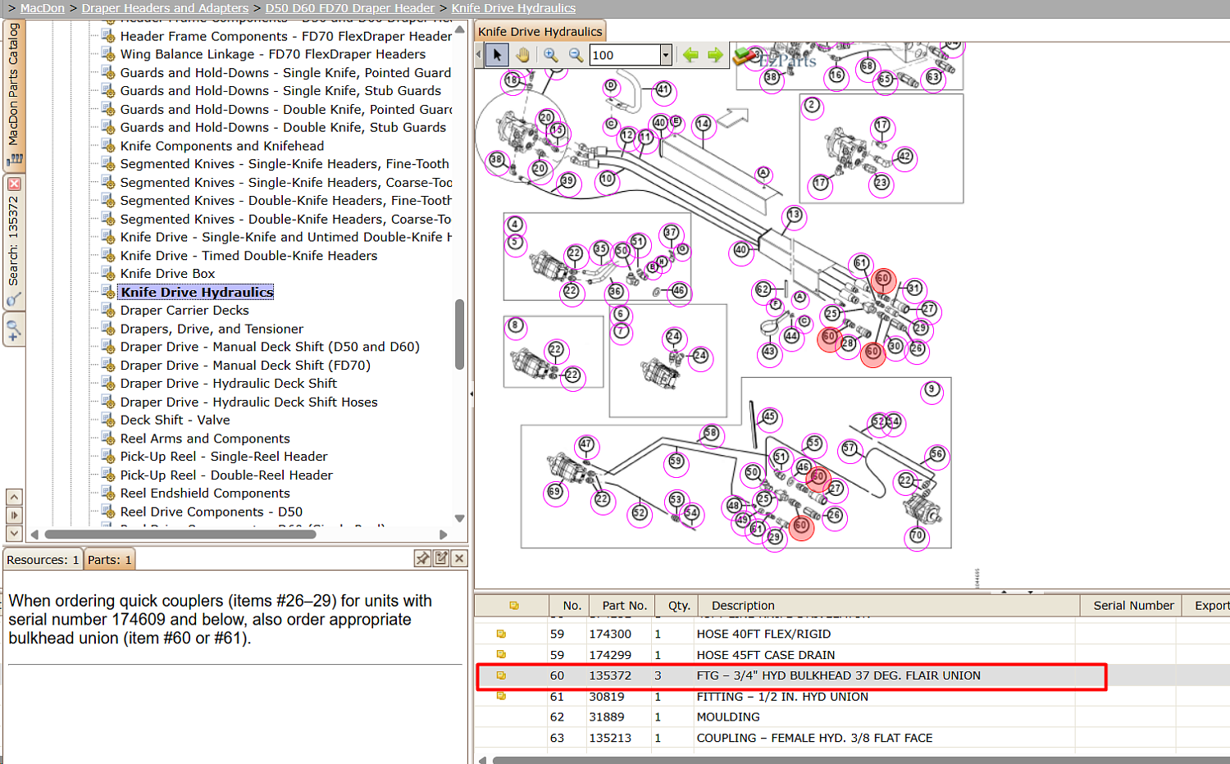Screen dimensions: 1230x764
Task: Go to previous diagram with green left arrow
Action: pos(690,55)
